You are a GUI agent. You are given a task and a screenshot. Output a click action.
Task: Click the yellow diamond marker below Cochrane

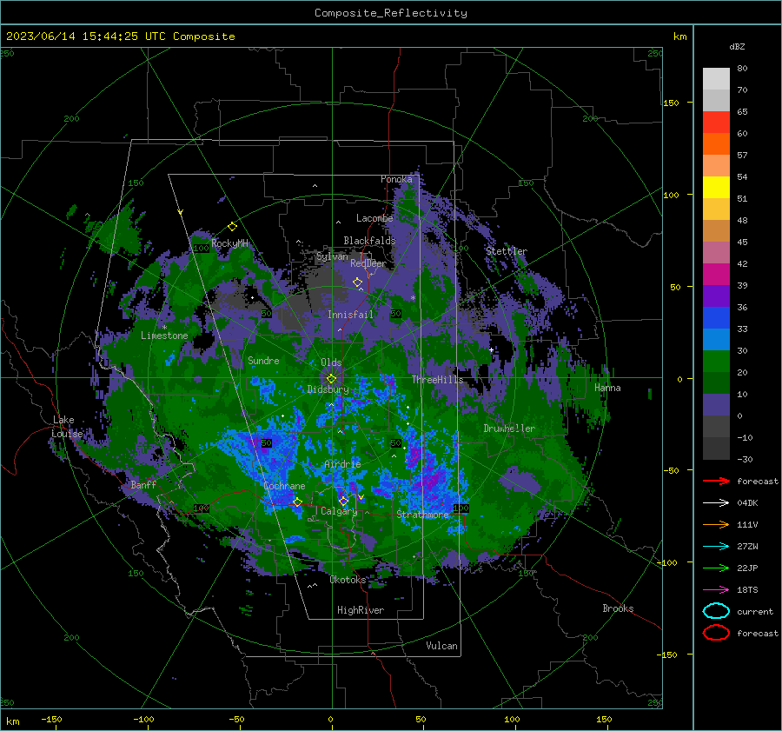(x=297, y=502)
